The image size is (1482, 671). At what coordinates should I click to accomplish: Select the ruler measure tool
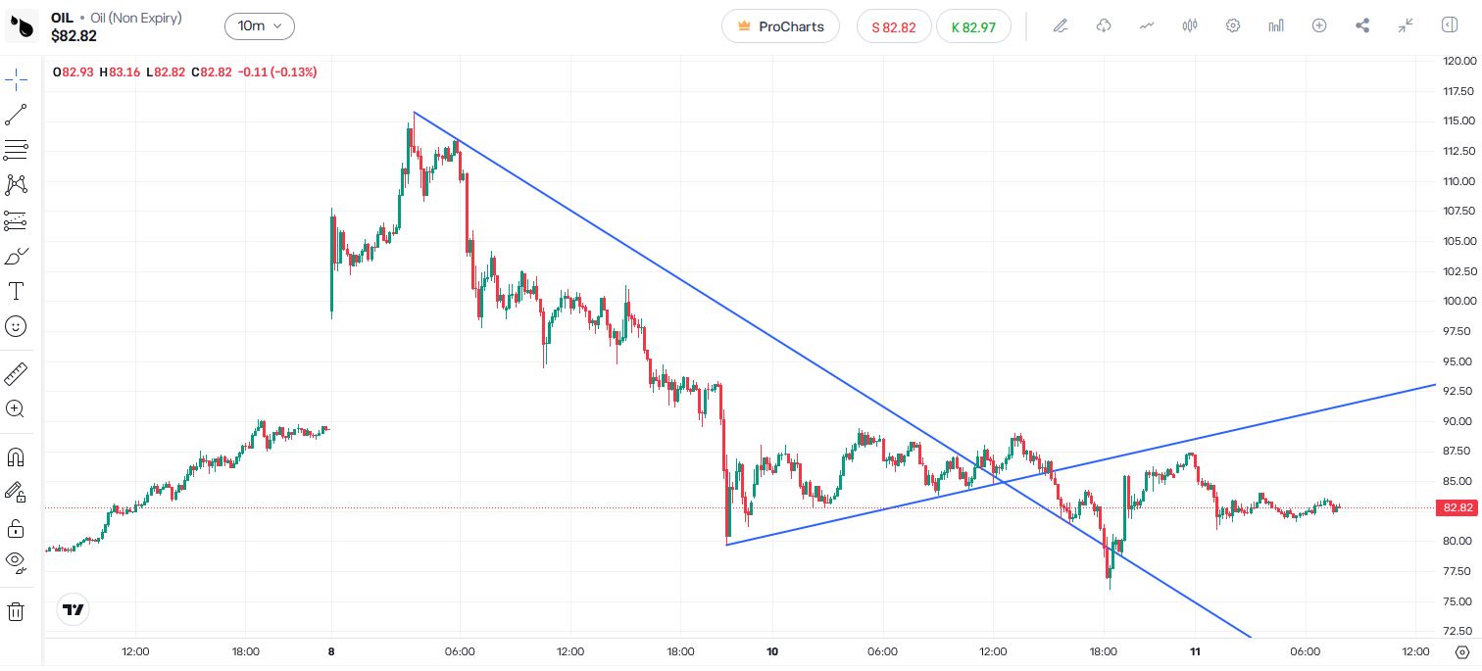pyautogui.click(x=16, y=373)
